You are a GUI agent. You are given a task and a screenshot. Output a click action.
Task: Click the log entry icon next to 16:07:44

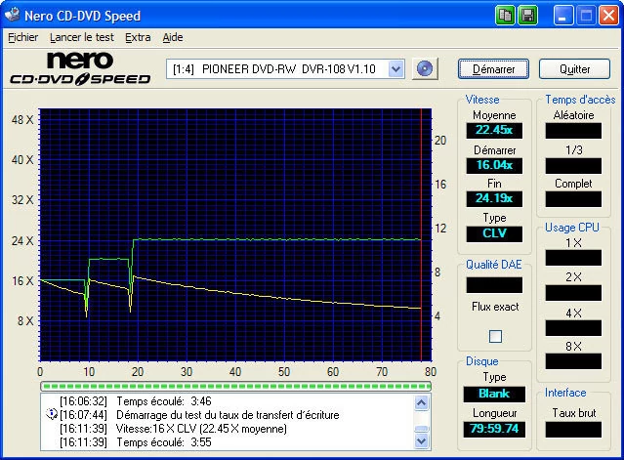point(52,414)
